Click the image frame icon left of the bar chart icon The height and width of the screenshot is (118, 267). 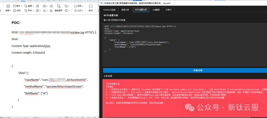44,6
